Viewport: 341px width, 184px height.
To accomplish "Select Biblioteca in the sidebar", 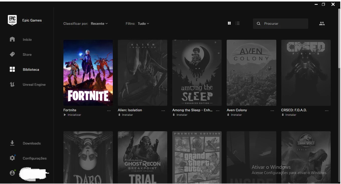I will [x=31, y=69].
